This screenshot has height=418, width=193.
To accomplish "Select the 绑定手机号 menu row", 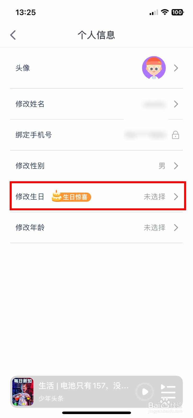I will (x=96, y=135).
